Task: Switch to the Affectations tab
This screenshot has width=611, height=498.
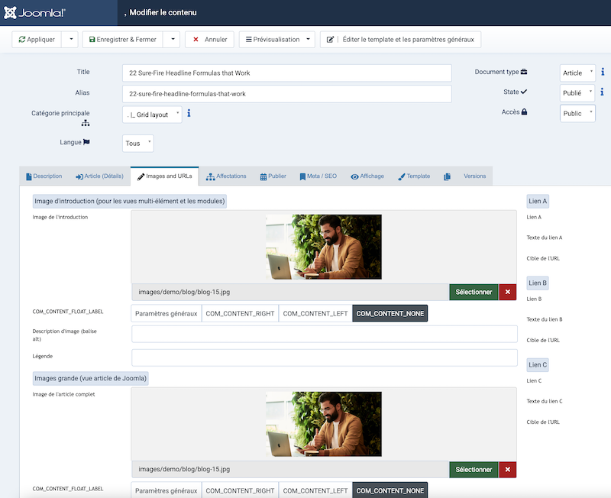Action: (226, 176)
